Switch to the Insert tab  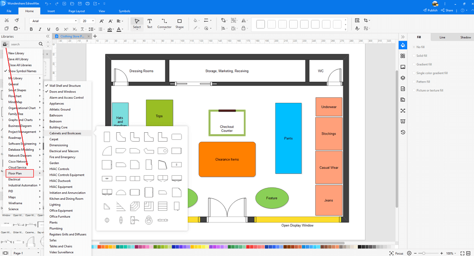[x=51, y=11]
